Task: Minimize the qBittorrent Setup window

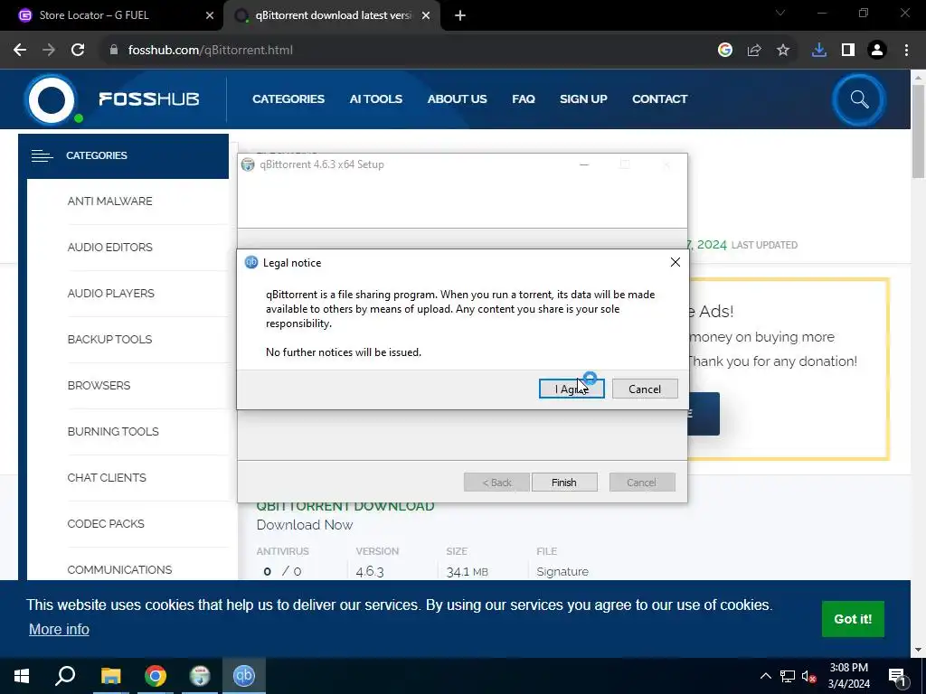Action: (584, 164)
